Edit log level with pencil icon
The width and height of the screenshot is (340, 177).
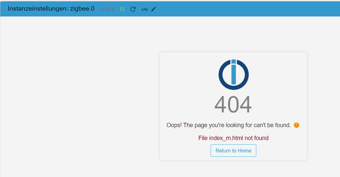(x=154, y=9)
